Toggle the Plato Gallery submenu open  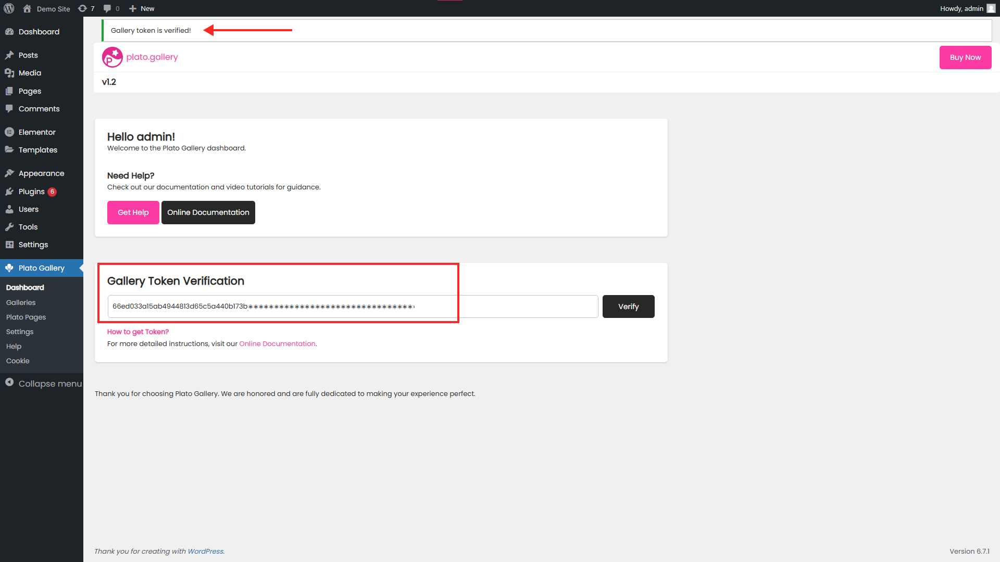click(x=42, y=267)
